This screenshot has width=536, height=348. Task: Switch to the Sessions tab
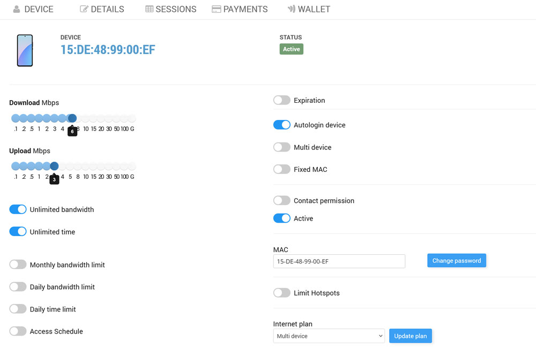(x=171, y=9)
